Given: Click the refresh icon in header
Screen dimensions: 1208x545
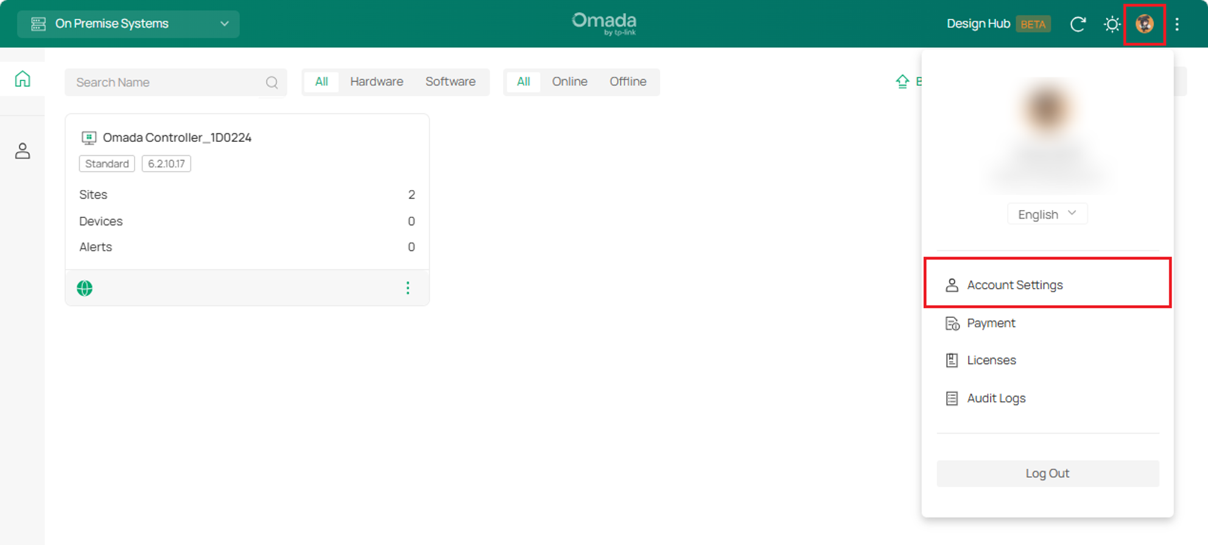Looking at the screenshot, I should pos(1078,24).
